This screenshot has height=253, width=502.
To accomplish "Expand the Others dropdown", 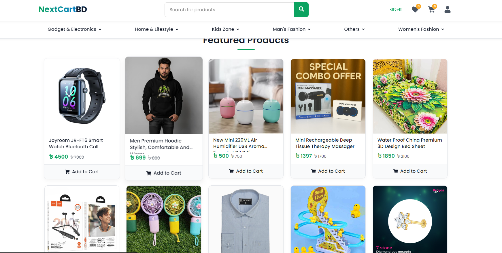I will (354, 29).
